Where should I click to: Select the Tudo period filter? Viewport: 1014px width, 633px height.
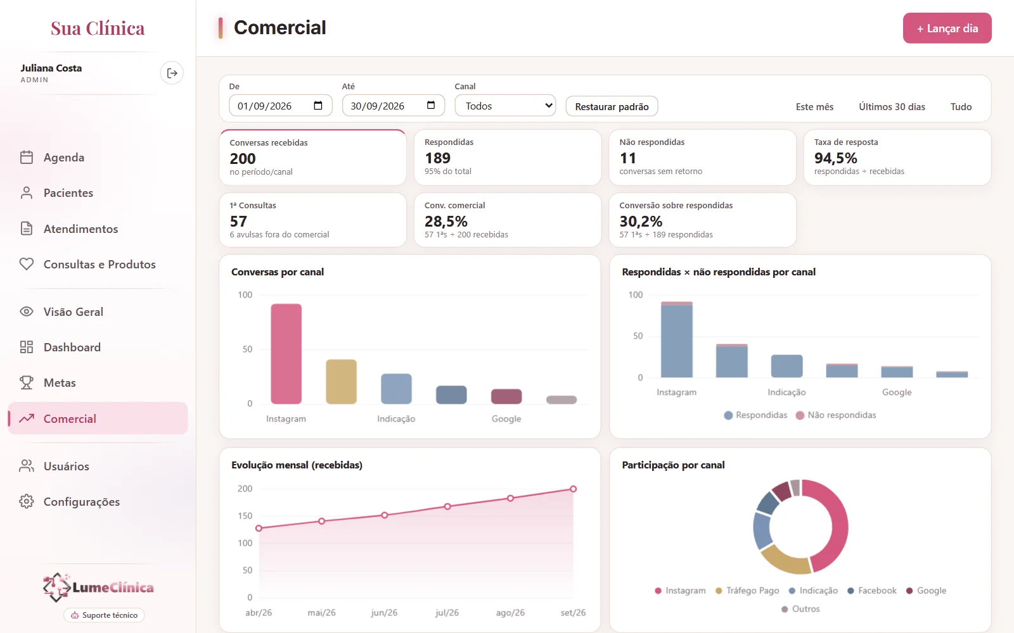tap(961, 106)
